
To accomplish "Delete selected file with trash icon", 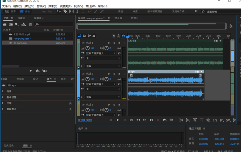I will 31,25.
